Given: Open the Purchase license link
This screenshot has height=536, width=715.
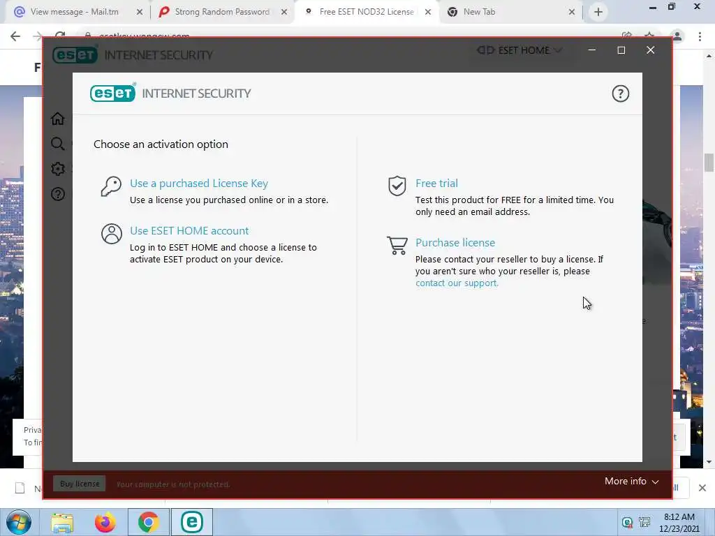Looking at the screenshot, I should pyautogui.click(x=455, y=242).
